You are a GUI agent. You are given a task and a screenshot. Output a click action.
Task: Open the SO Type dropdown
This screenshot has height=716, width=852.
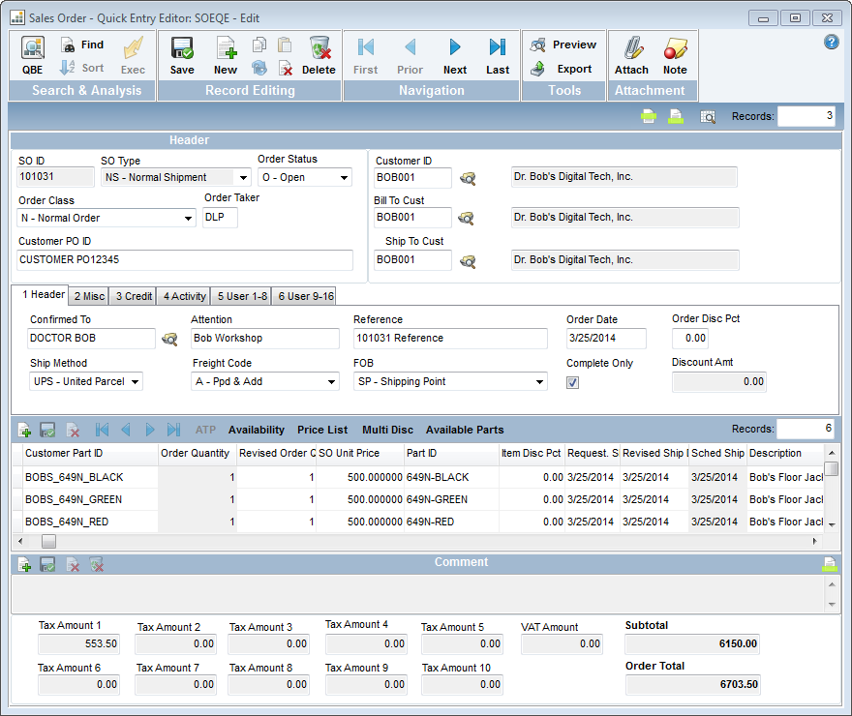(x=243, y=177)
